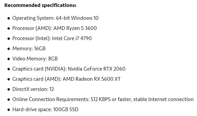The width and height of the screenshot is (197, 116).
Task: Select the "DirectX version: 12" text
Action: click(33, 89)
